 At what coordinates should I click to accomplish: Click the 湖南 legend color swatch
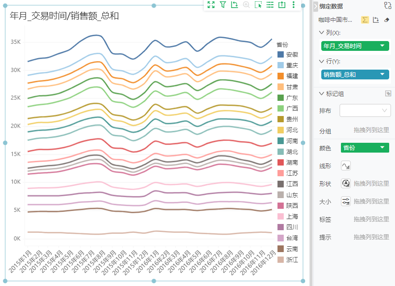(281, 162)
